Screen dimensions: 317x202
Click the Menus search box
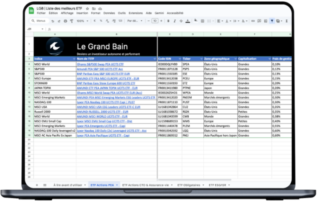click(39, 21)
